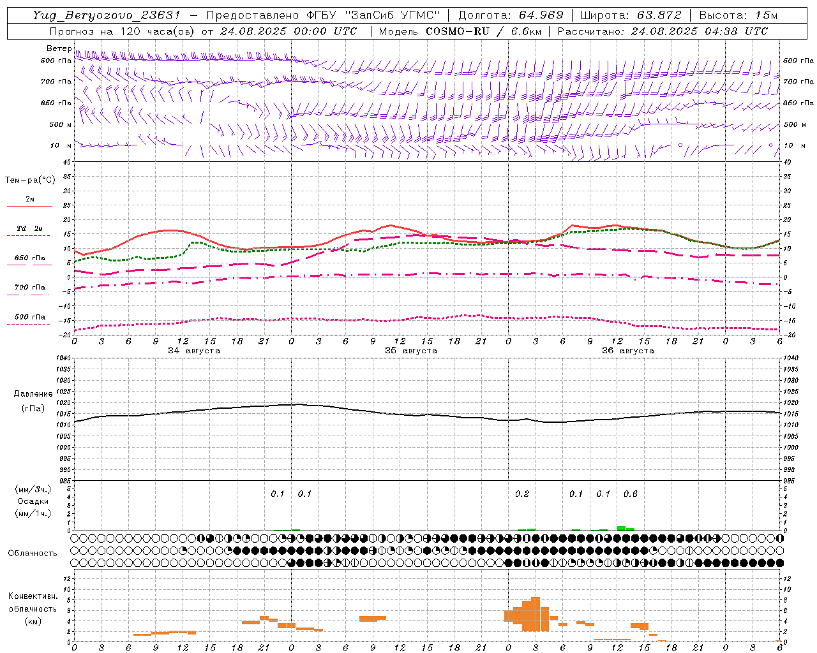Select the Тем-ра(°C) axis title
The width and height of the screenshot is (817, 653).
pyautogui.click(x=30, y=180)
